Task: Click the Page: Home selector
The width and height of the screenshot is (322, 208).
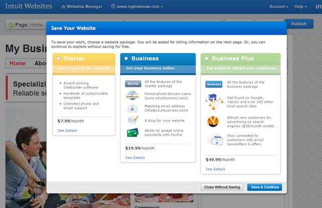Action: pyautogui.click(x=26, y=25)
